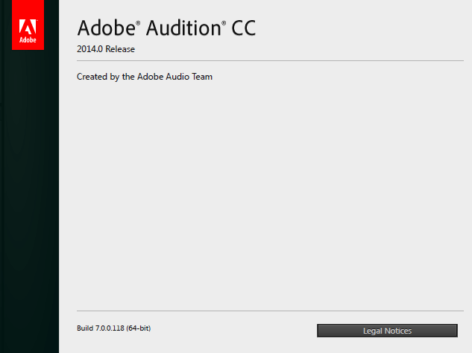The width and height of the screenshot is (472, 353).
Task: Select the 2014.0 Release version text
Action: [106, 49]
